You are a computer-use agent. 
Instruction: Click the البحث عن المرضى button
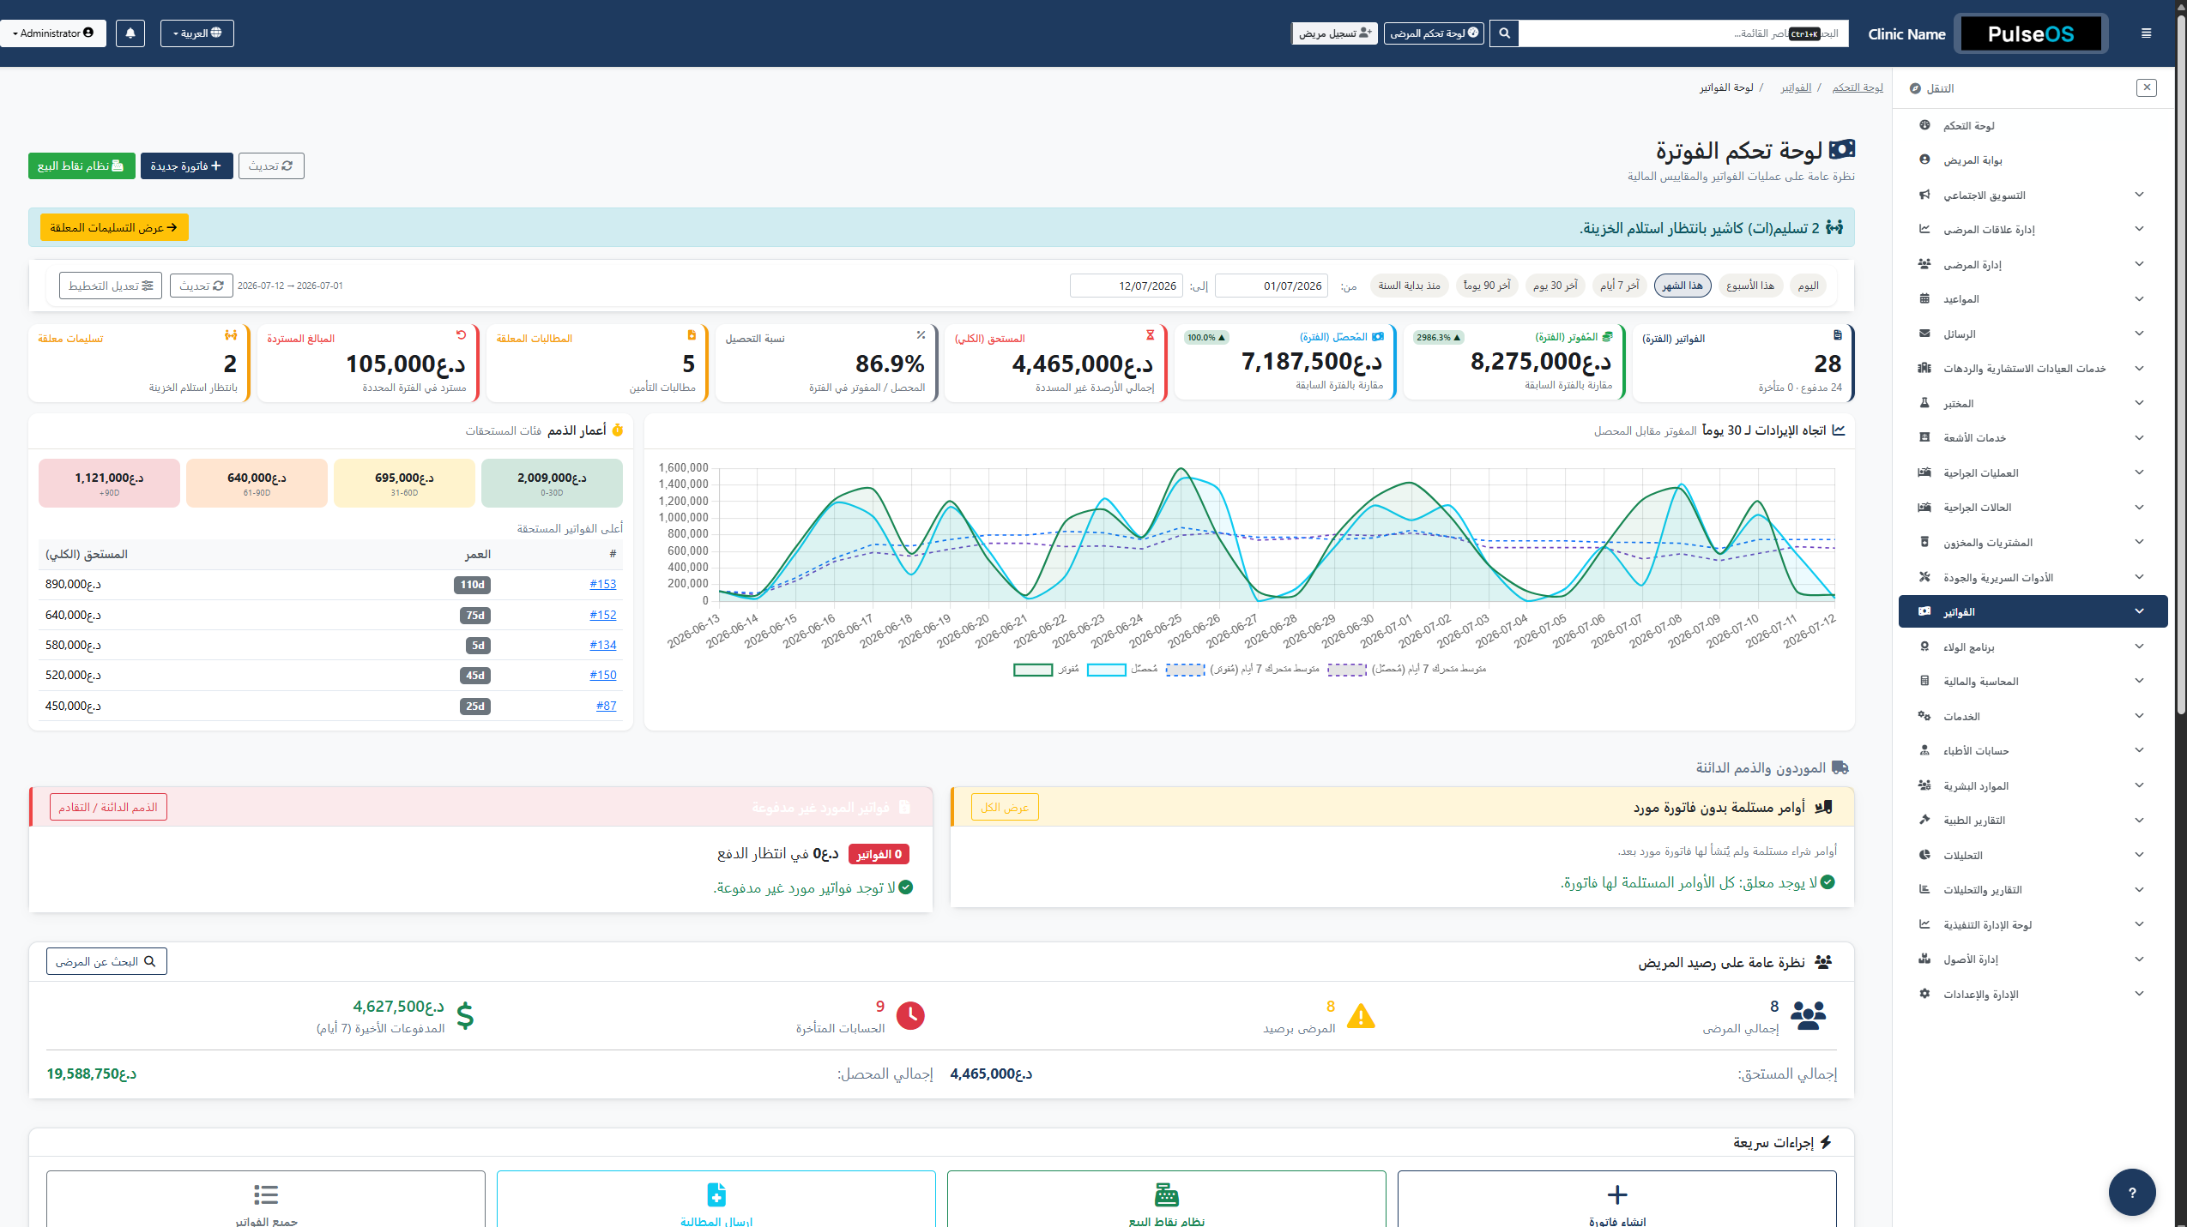point(106,961)
